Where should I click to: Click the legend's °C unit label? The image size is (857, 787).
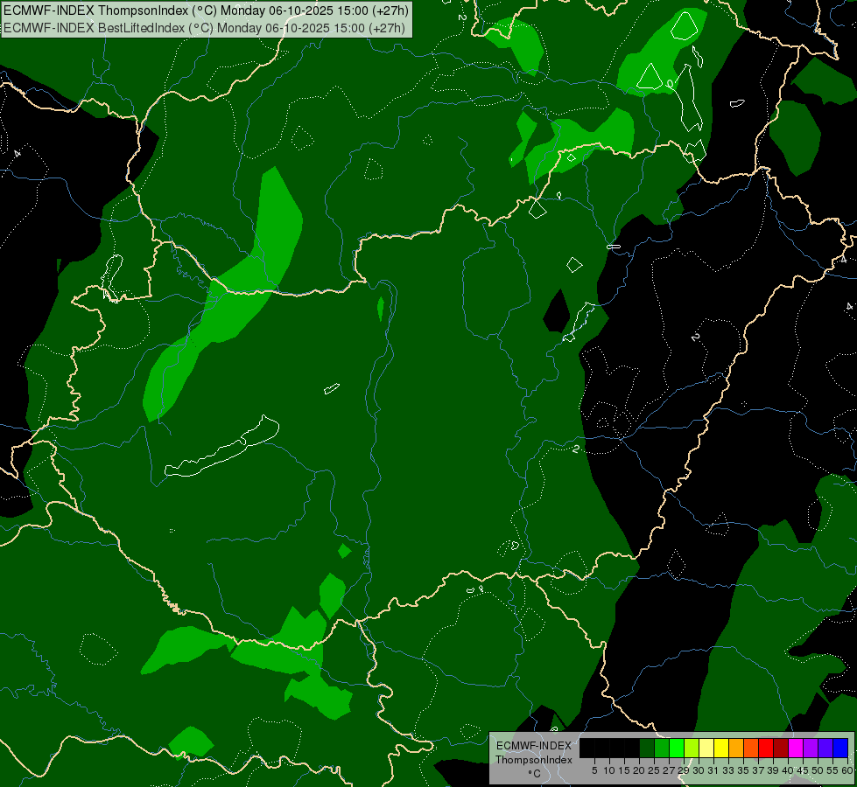pyautogui.click(x=534, y=773)
